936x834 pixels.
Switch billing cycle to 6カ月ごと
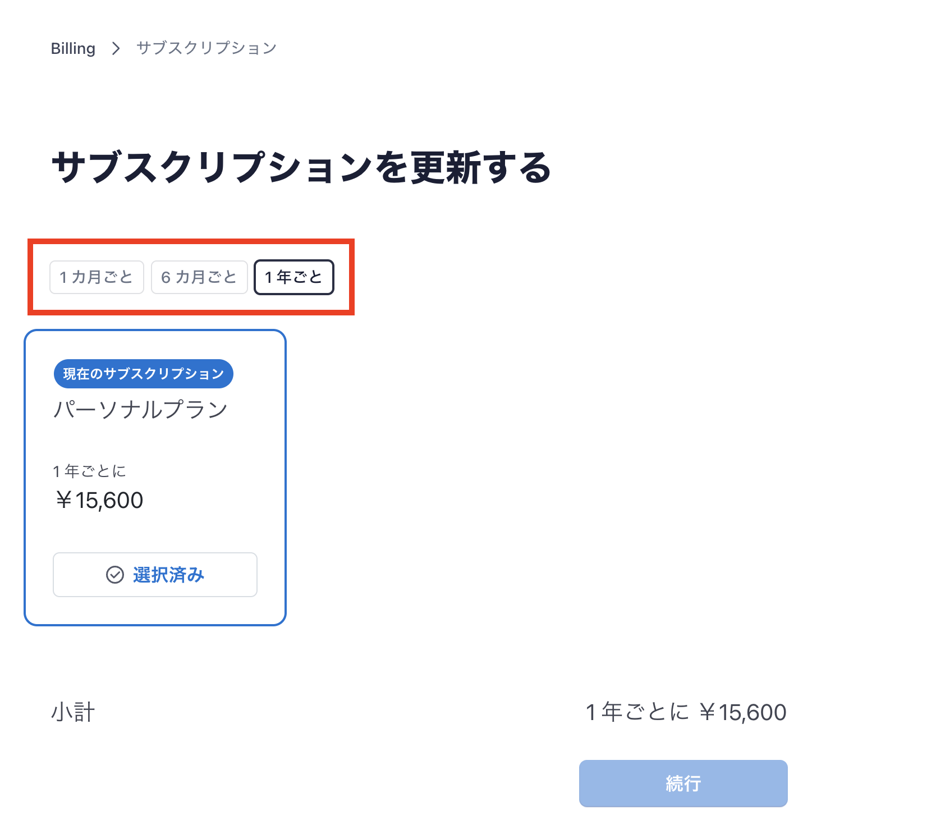(199, 277)
